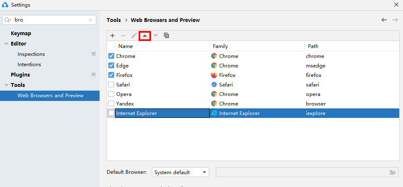
Task: Click project-level icon beside Plugins
Action: click(x=93, y=74)
